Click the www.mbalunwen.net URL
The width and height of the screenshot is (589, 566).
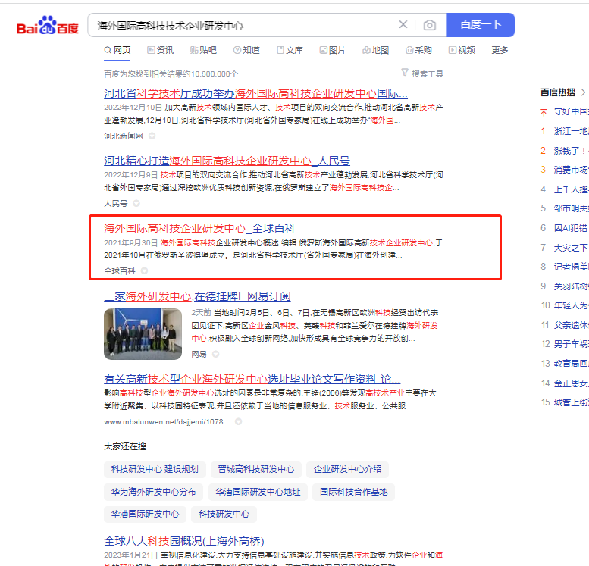pos(167,422)
